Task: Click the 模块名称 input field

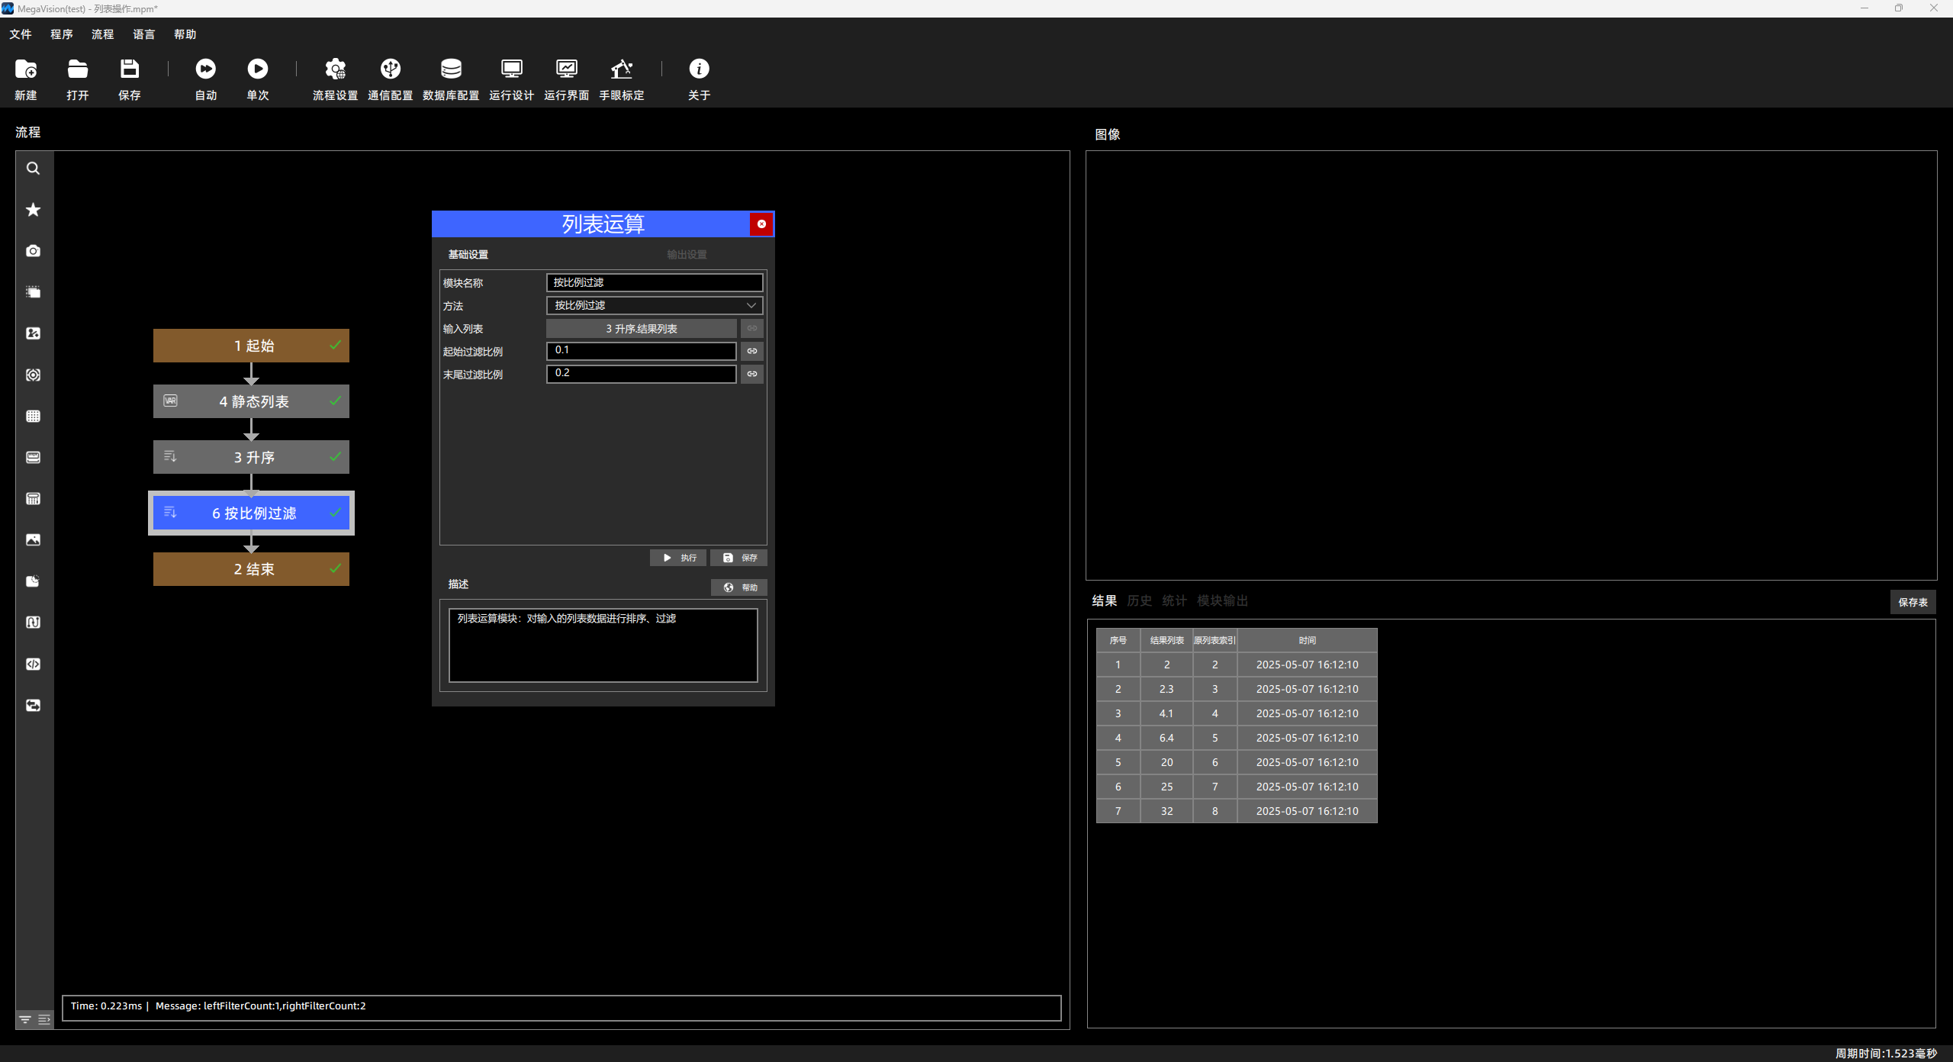Action: [x=655, y=282]
